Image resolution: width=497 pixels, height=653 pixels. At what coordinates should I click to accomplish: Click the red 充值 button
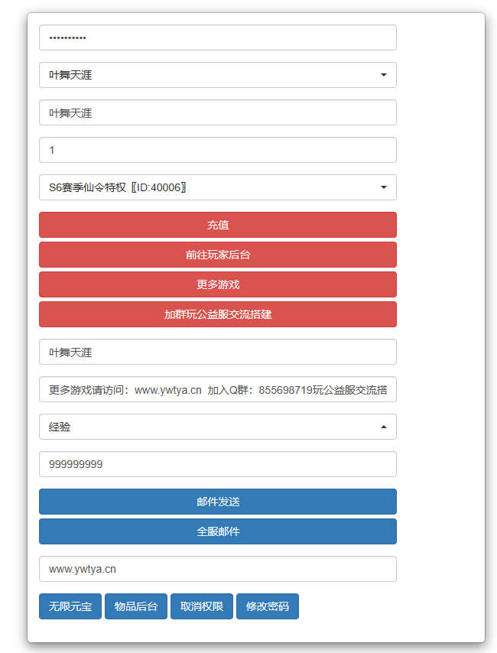click(217, 225)
